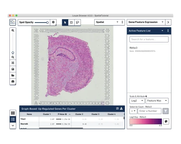Screen dimensions: 181x144
Task: Click the 0.43 value in Neurod6 row
Action: [x=84, y=124]
